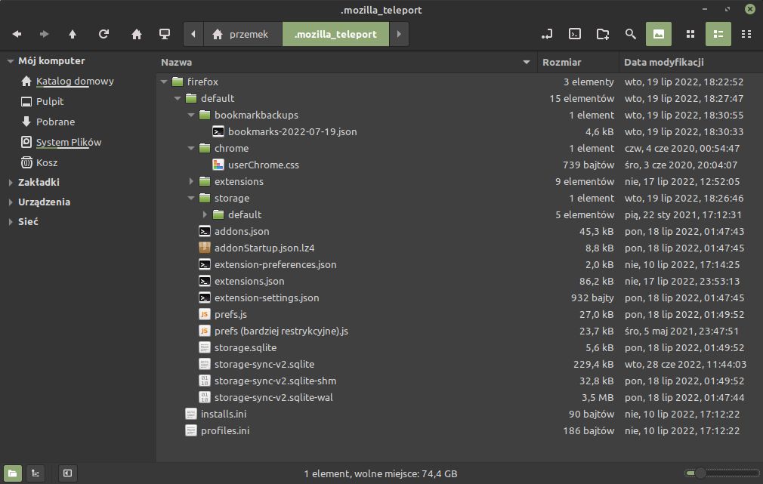Select bookmarks-2022-07-19.json file icon
Screen dimensions: 763x484
click(x=218, y=132)
